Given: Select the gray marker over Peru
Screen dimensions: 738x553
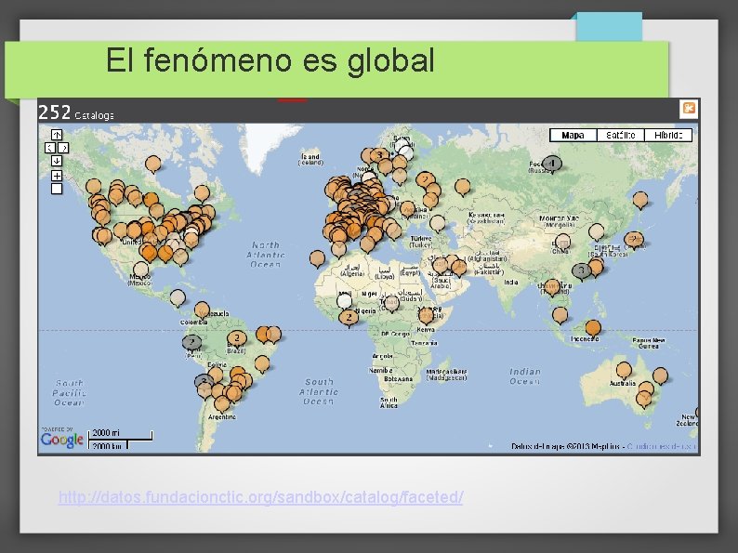Looking at the screenshot, I should (x=191, y=342).
